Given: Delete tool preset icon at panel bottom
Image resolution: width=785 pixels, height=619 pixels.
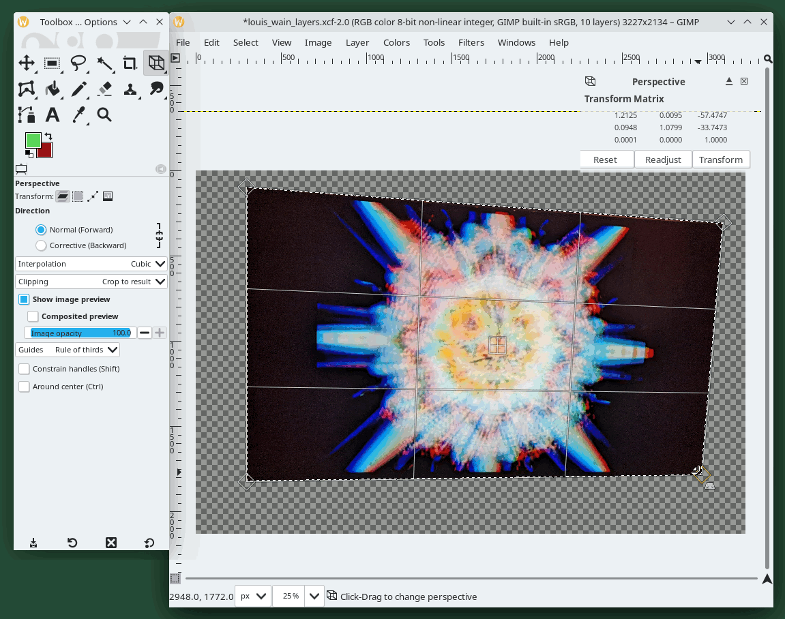Looking at the screenshot, I should (111, 543).
